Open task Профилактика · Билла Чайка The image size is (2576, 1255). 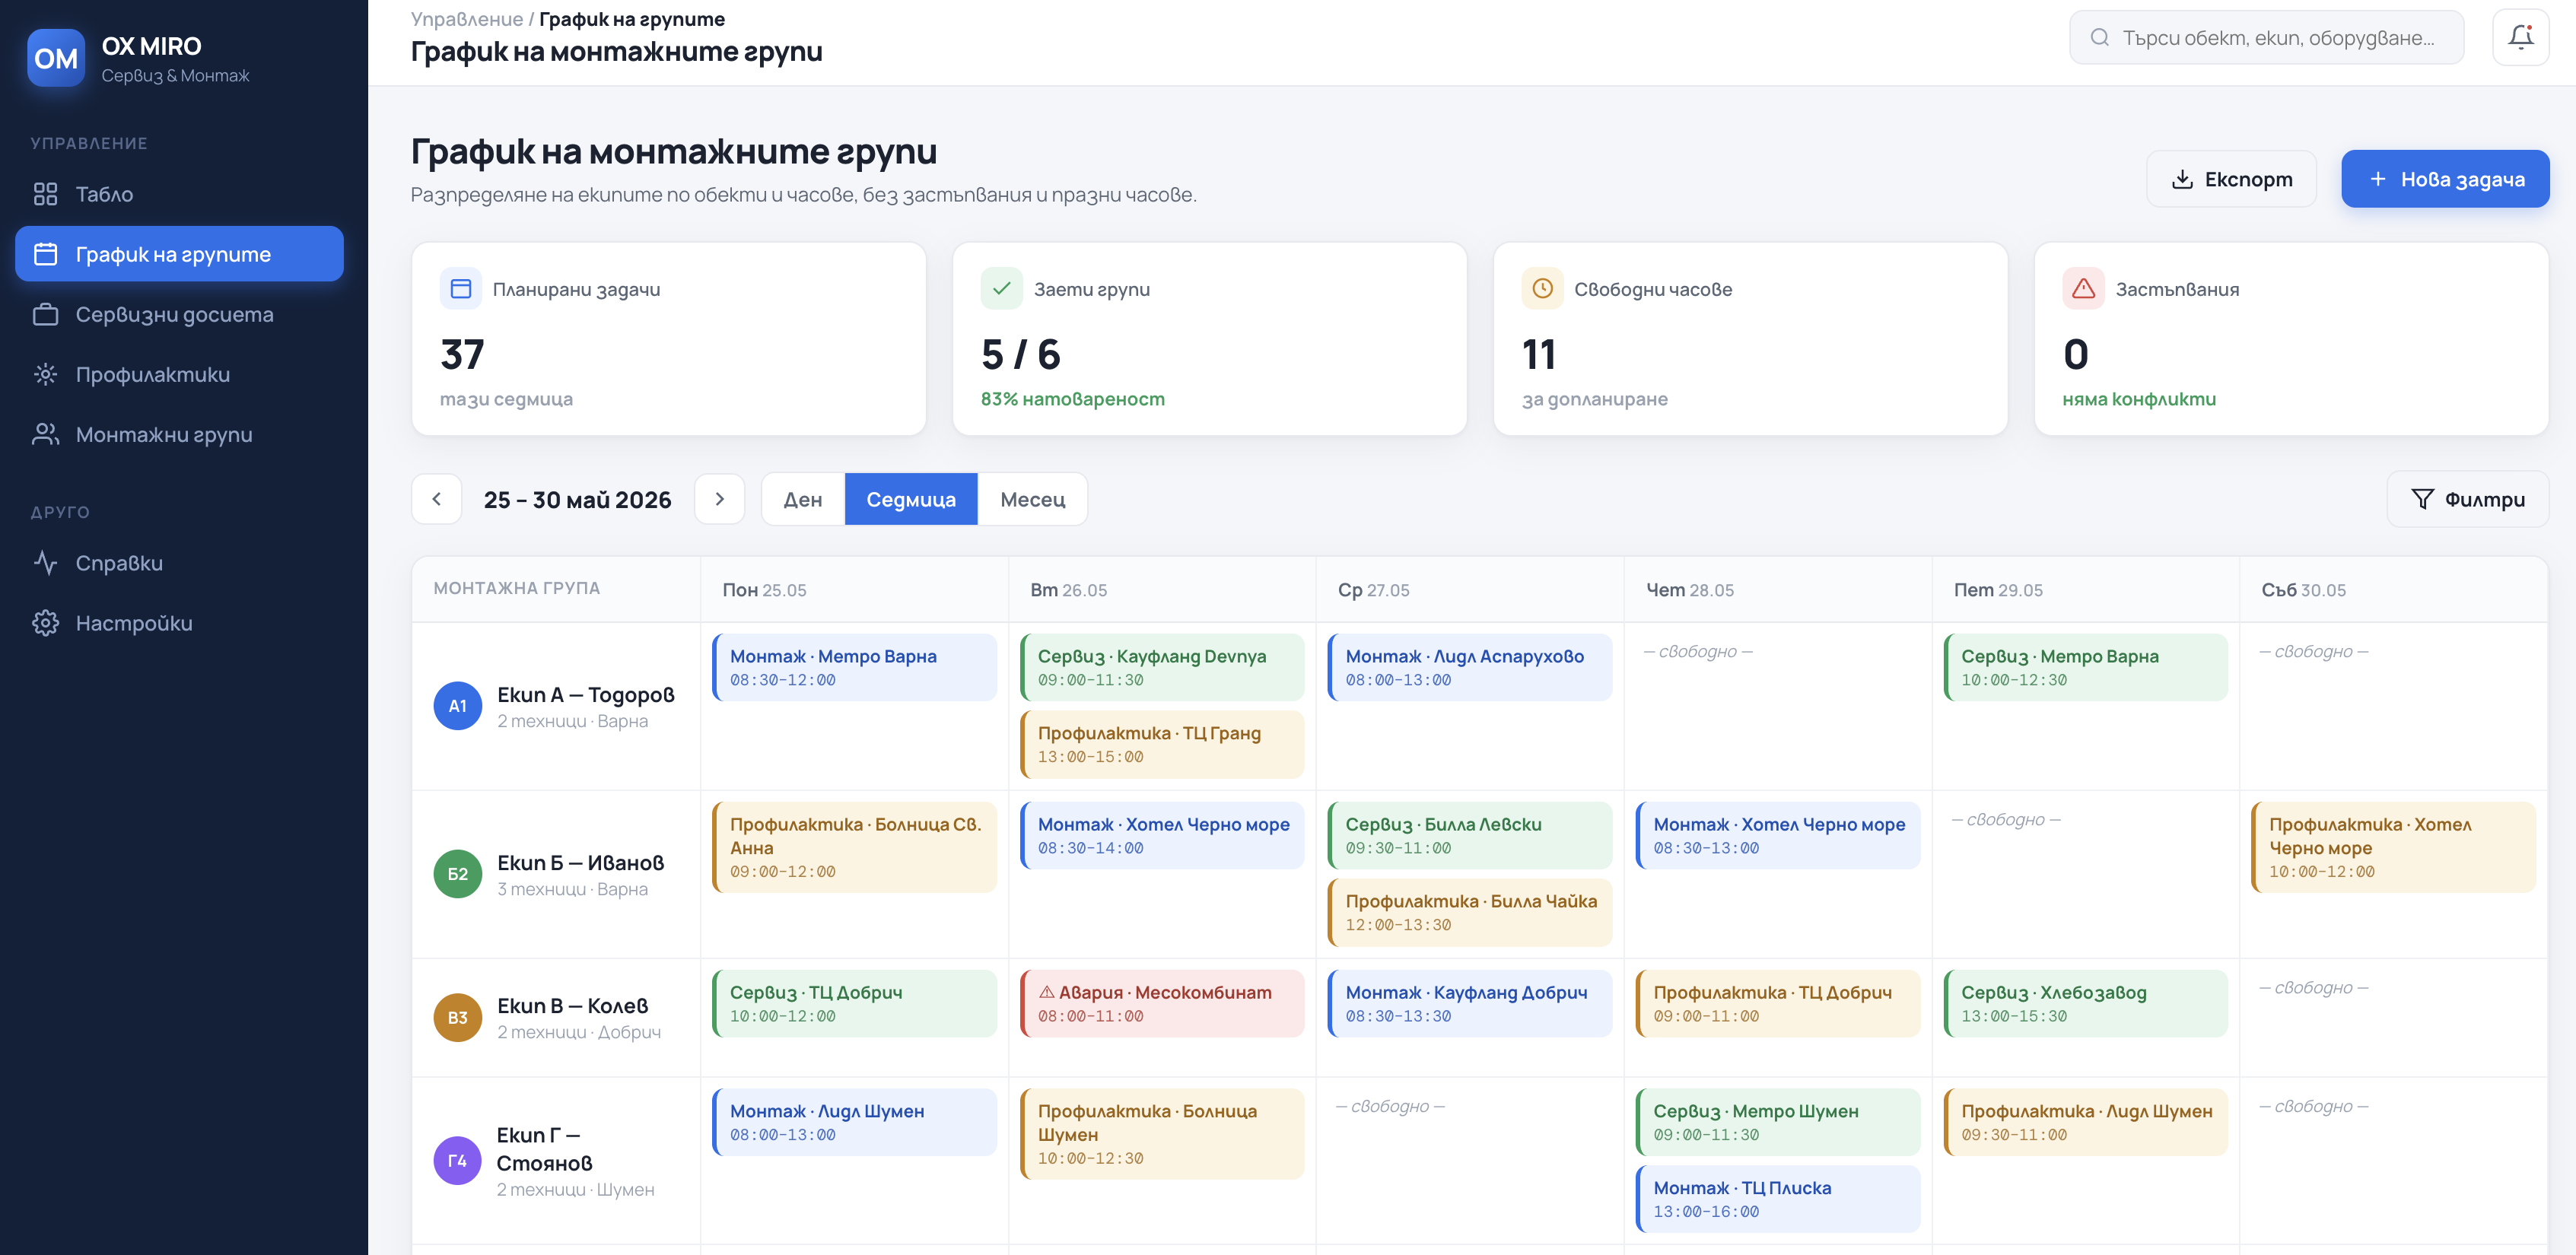click(x=1470, y=913)
